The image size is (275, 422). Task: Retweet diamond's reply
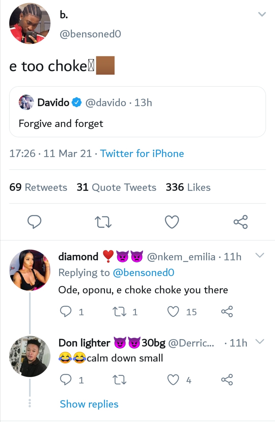pyautogui.click(x=119, y=312)
